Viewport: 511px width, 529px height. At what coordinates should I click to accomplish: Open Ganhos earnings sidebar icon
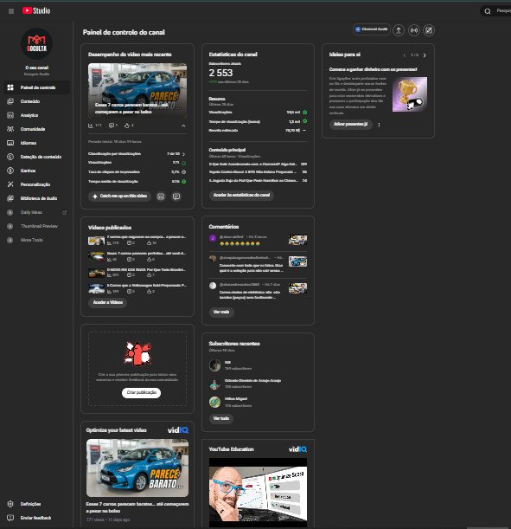pyautogui.click(x=10, y=171)
